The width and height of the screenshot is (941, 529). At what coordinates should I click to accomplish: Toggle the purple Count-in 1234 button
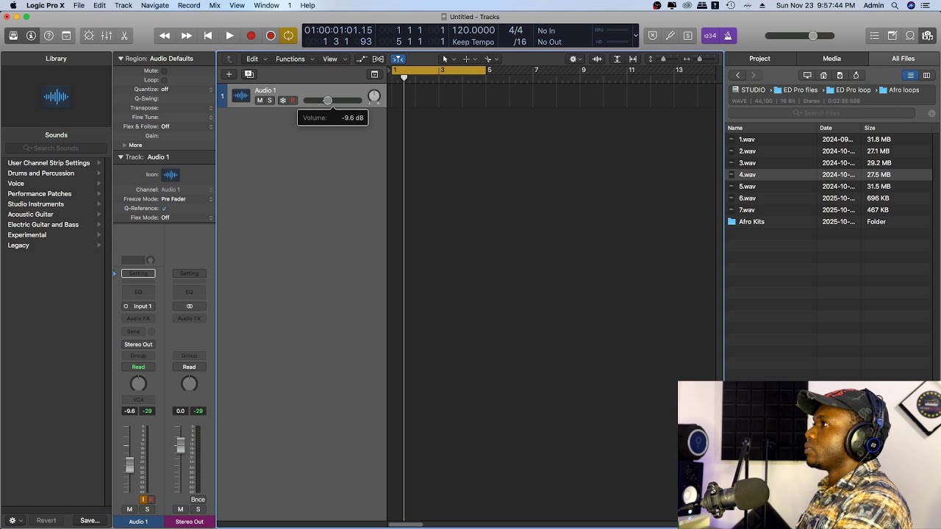(x=709, y=35)
